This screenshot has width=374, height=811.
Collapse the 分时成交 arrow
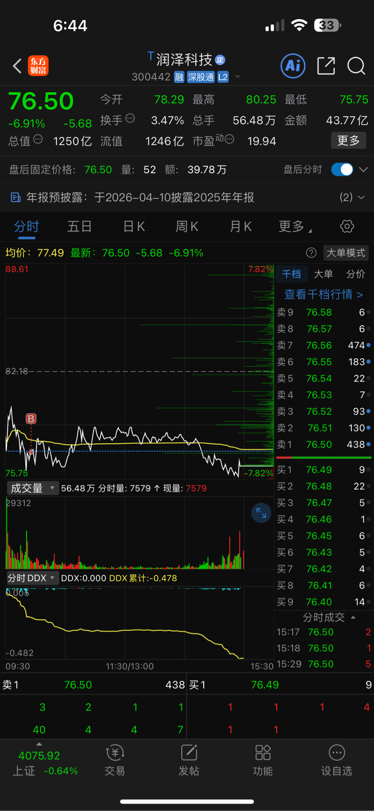[353, 617]
